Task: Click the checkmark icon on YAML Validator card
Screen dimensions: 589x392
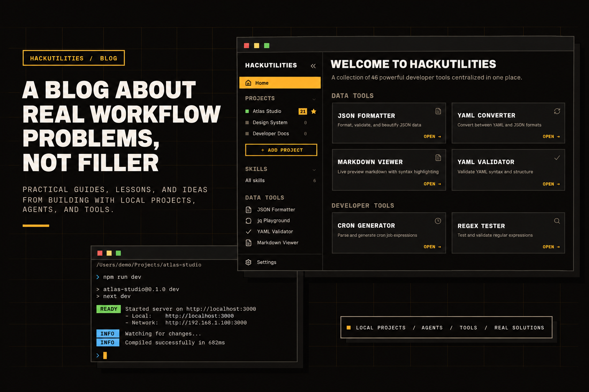Action: 557,158
